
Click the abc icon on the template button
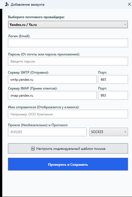click(33, 149)
